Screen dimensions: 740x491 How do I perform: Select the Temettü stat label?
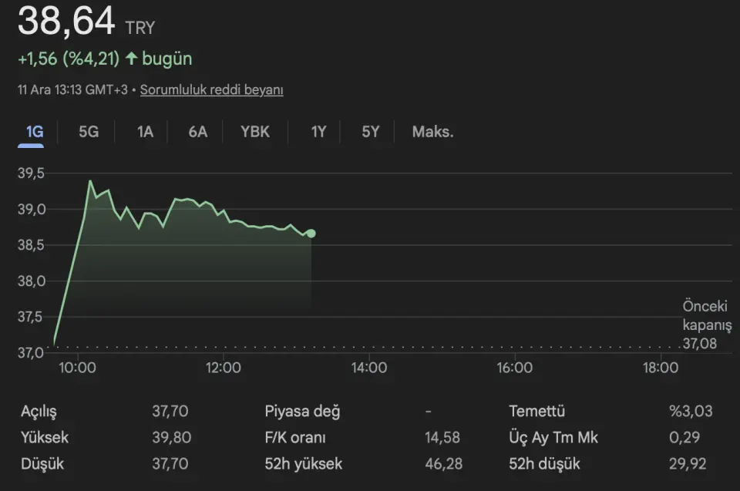(x=537, y=412)
